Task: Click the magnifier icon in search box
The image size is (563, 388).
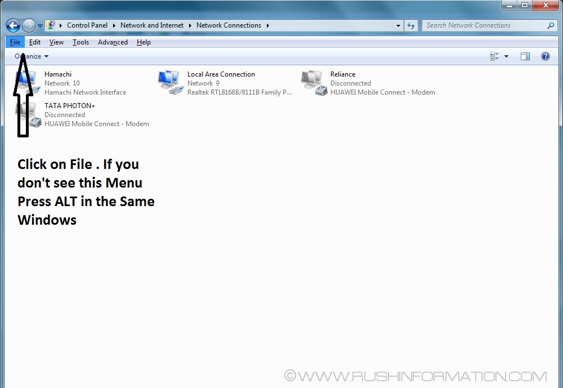Action: (551, 25)
